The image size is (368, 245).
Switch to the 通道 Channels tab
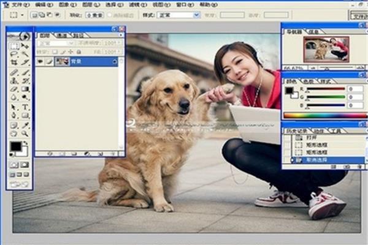point(62,36)
